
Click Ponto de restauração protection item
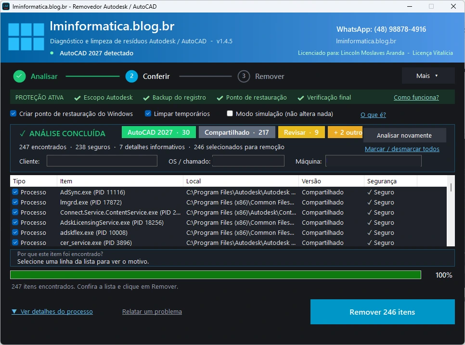point(252,98)
